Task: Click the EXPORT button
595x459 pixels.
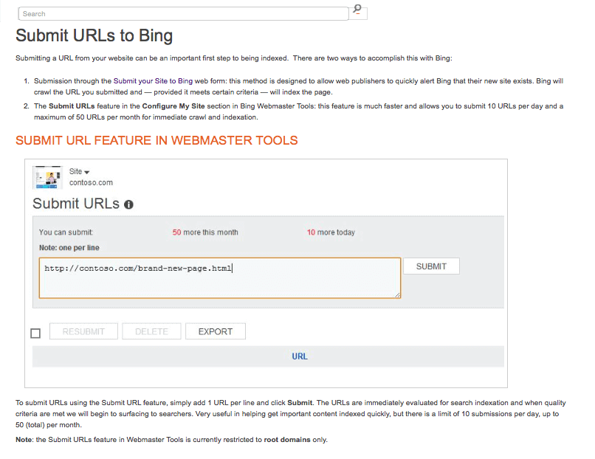Action: click(x=215, y=331)
